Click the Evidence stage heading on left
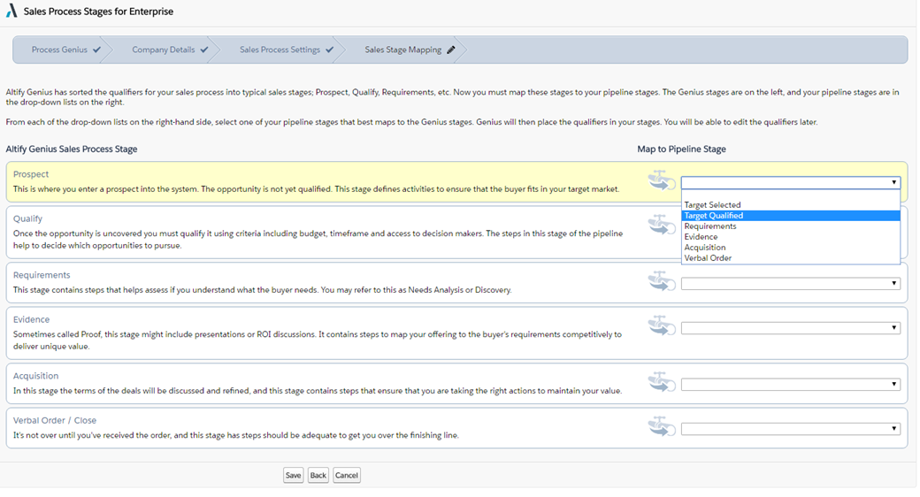This screenshot has height=497, width=920. [31, 320]
